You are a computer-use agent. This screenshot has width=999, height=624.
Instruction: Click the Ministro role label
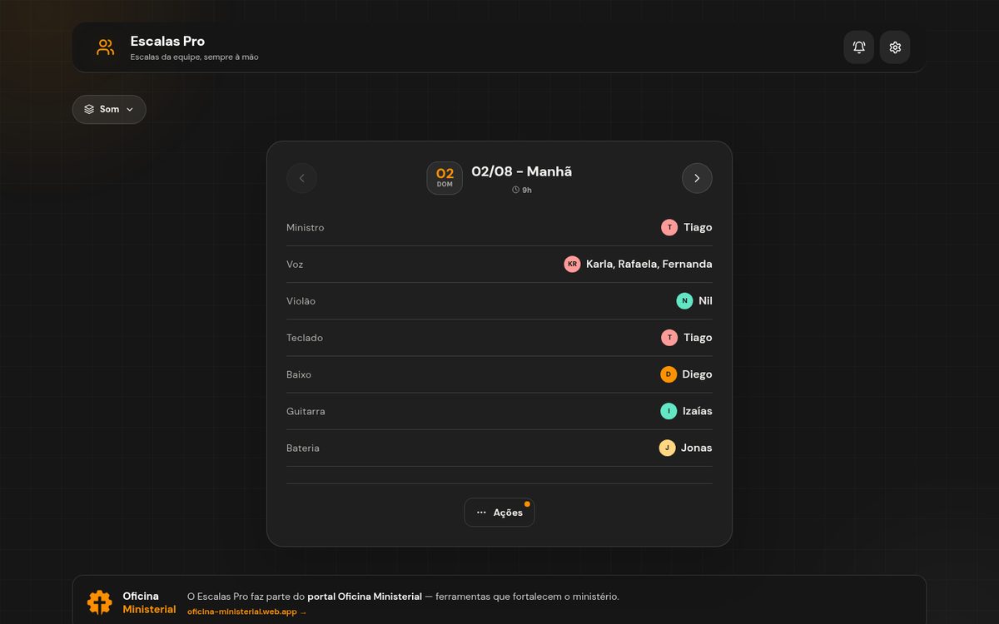coord(306,227)
